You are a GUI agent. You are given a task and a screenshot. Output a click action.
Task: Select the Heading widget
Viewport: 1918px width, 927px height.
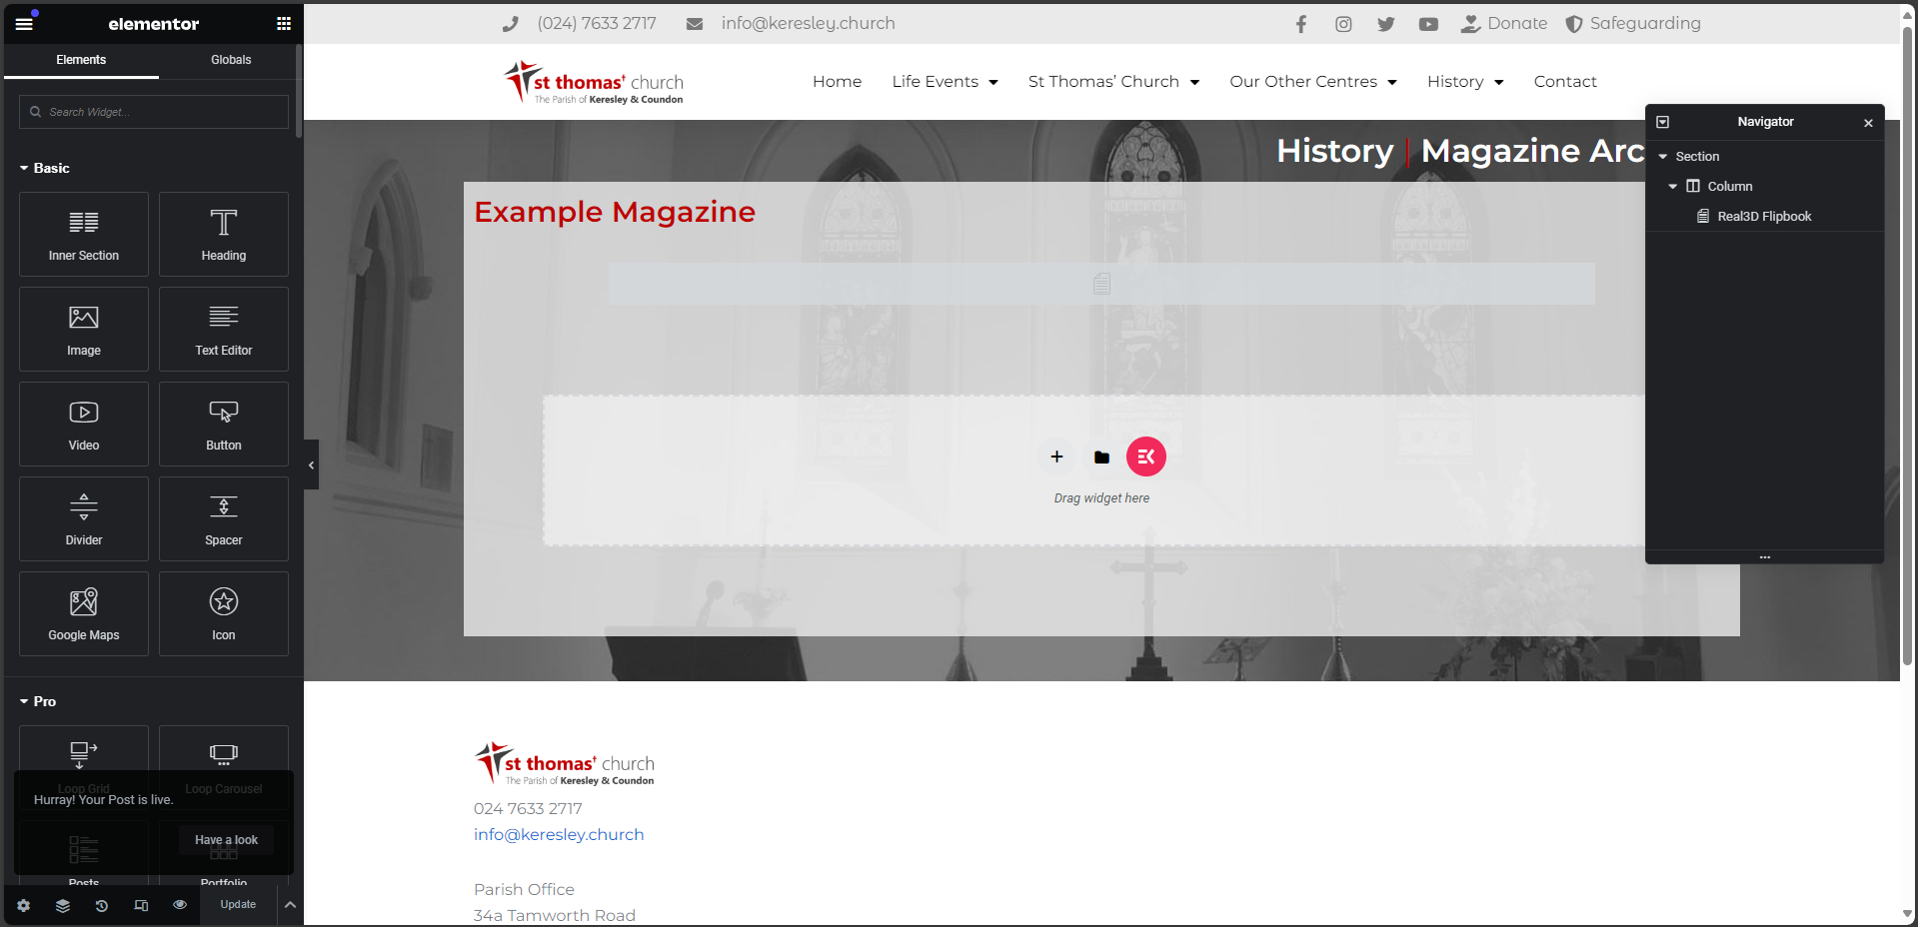(x=224, y=235)
